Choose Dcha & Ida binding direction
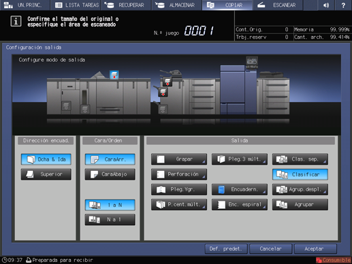The height and width of the screenshot is (264, 352). (x=46, y=159)
